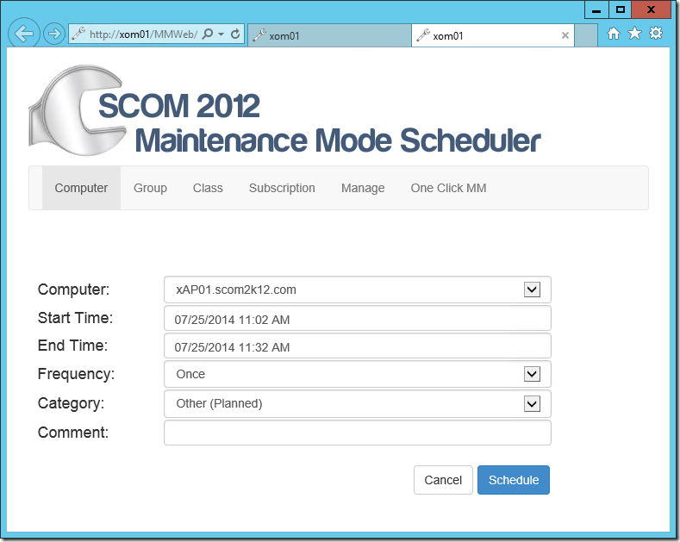Click the SCOM wrench logo image
The height and width of the screenshot is (542, 680).
click(x=78, y=110)
